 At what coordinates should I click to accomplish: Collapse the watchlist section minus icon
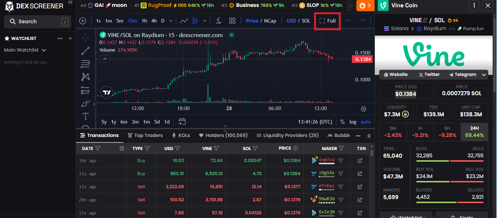coord(60,38)
